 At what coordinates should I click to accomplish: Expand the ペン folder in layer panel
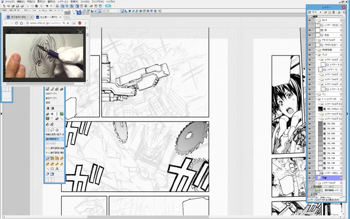tap(317, 94)
